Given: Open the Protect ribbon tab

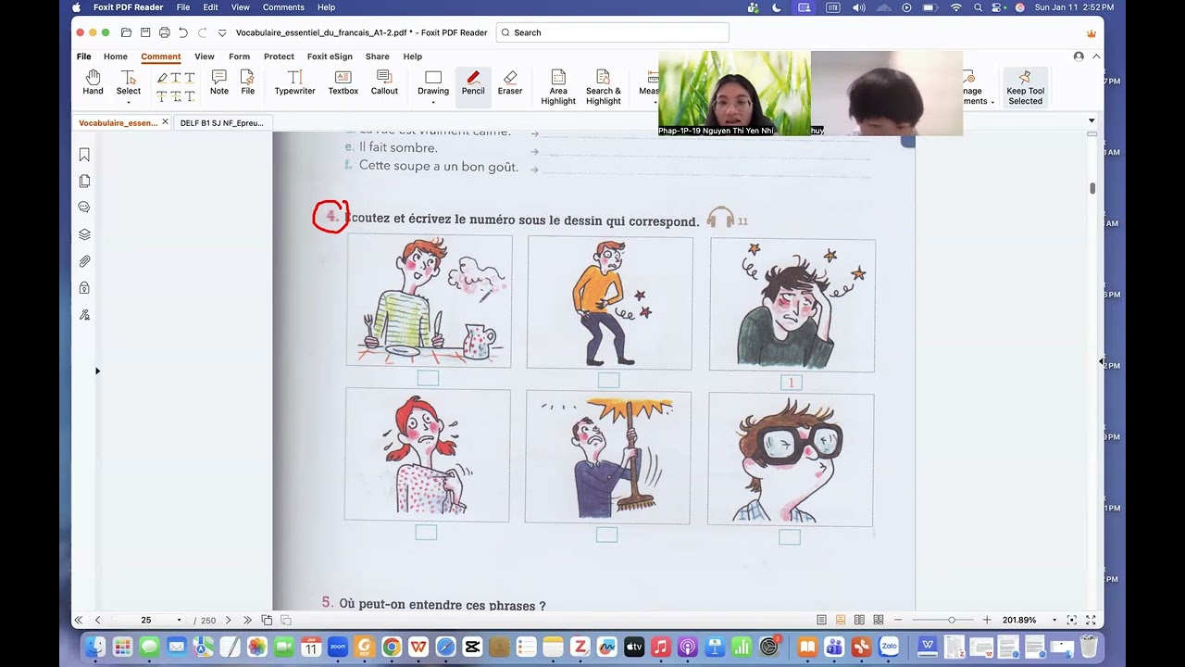Looking at the screenshot, I should (x=279, y=57).
